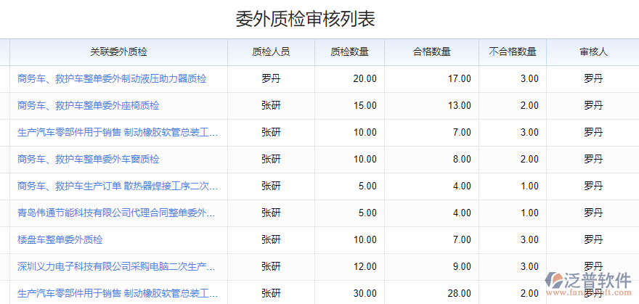639x304 pixels.
Task: Select 不合格数量 3.00 in 楼盘车 row
Action: (x=530, y=239)
